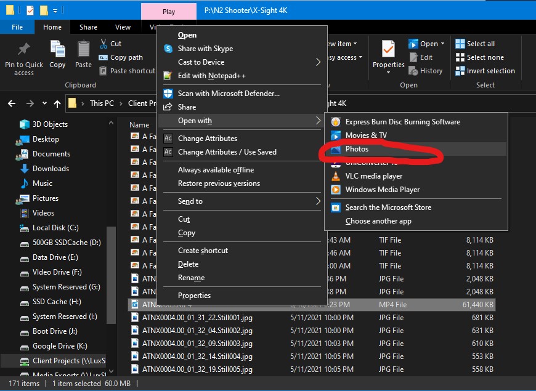Open the ribbon Open button dropdown arrow

click(443, 43)
